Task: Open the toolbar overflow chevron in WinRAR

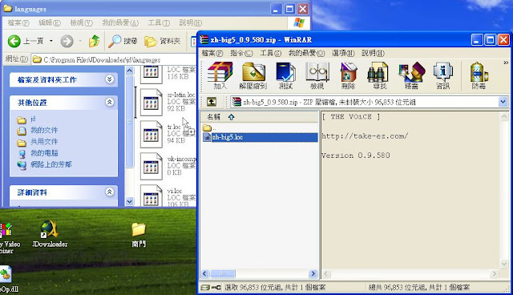Action: tap(506, 63)
